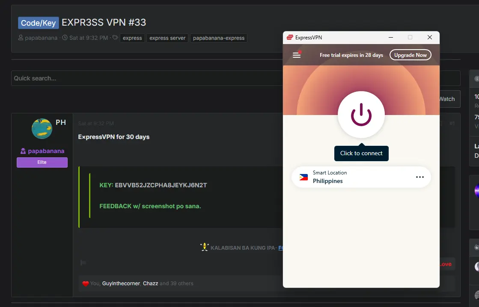
Task: Click the KALABISAN BA KUNG IPA signature text
Action: (244, 248)
